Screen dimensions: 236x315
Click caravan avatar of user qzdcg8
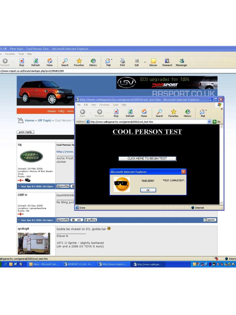(x=34, y=244)
